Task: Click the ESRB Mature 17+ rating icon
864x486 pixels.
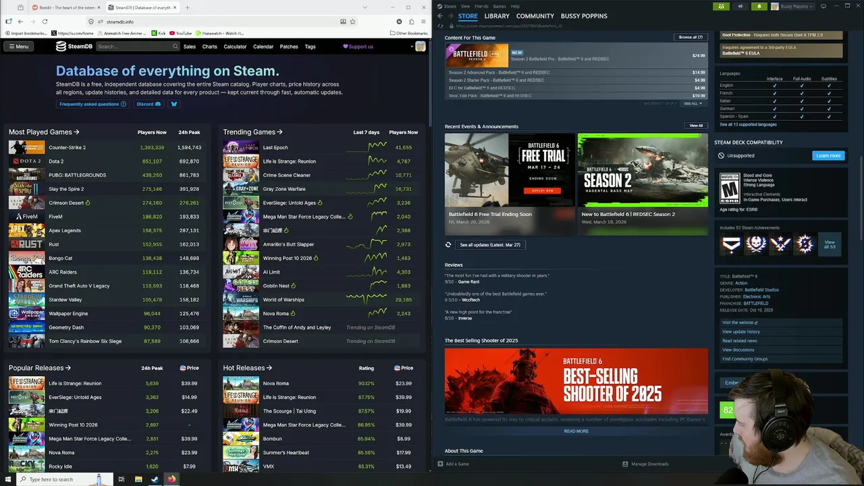Action: click(730, 188)
